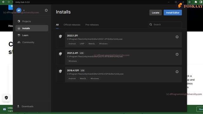Click the Install Editor button
203x114 pixels.
(x=173, y=13)
